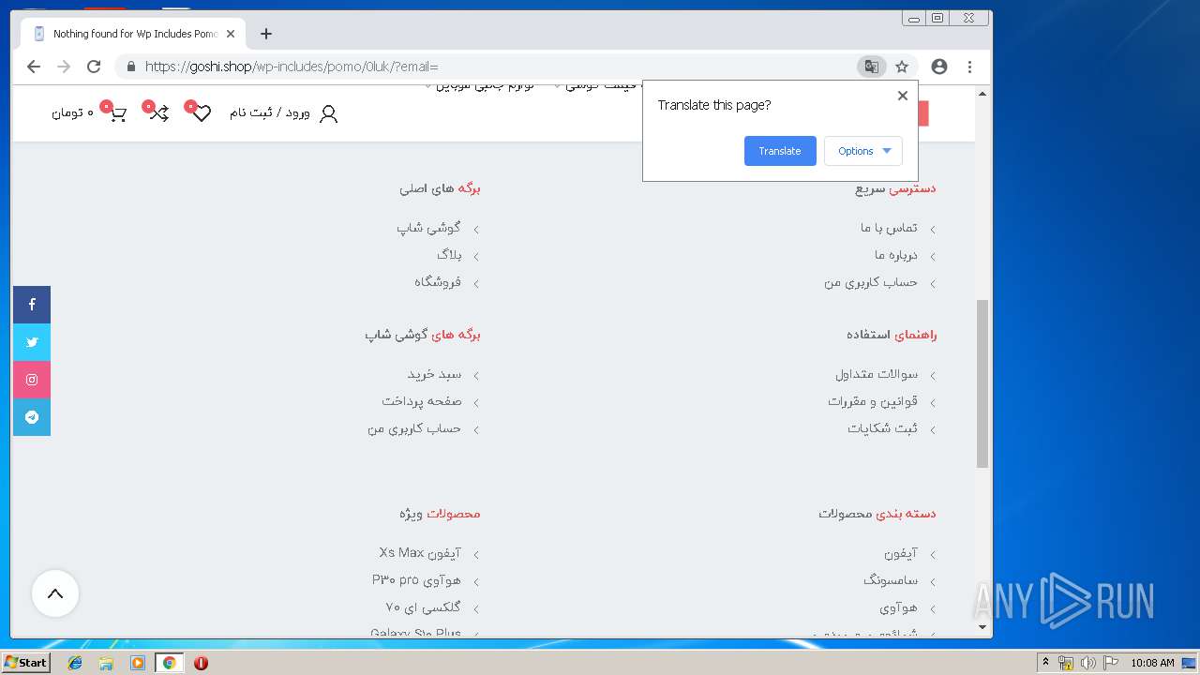Click the compare shuffle icon

point(159,113)
